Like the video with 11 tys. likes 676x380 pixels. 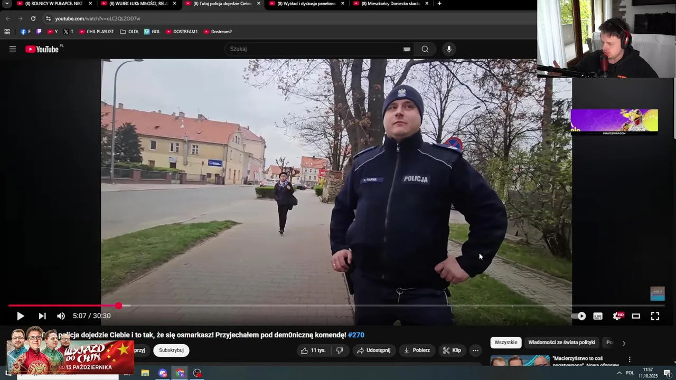coord(314,350)
